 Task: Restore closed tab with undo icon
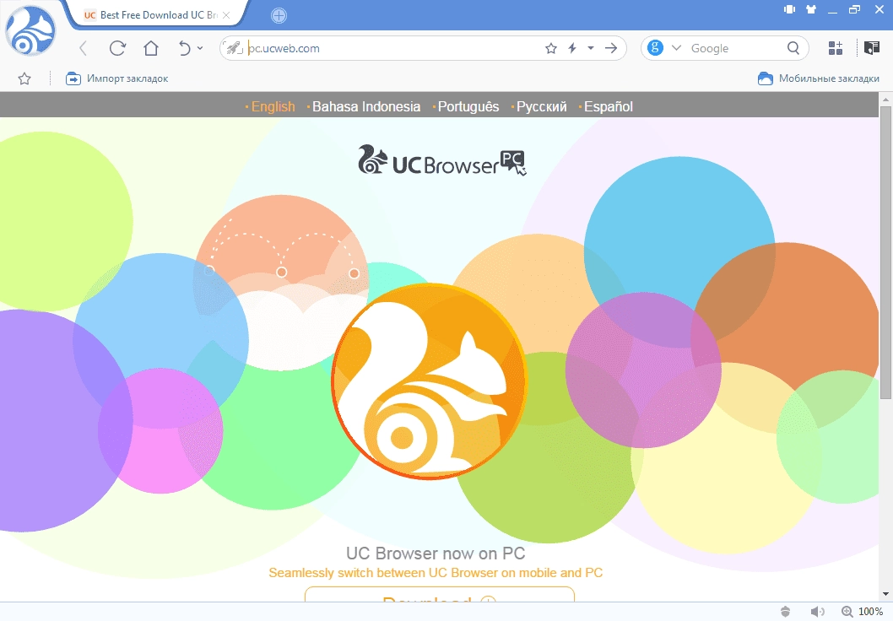pos(185,48)
